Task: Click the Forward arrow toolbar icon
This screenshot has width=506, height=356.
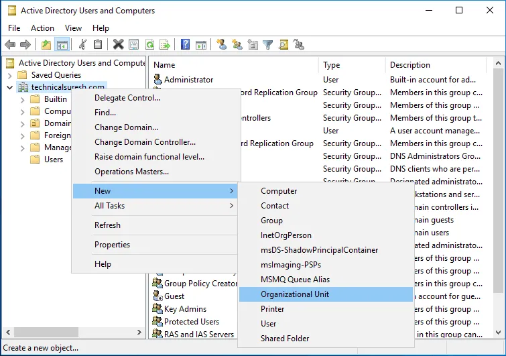Action: click(25, 44)
